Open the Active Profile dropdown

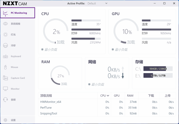tap(97, 3)
